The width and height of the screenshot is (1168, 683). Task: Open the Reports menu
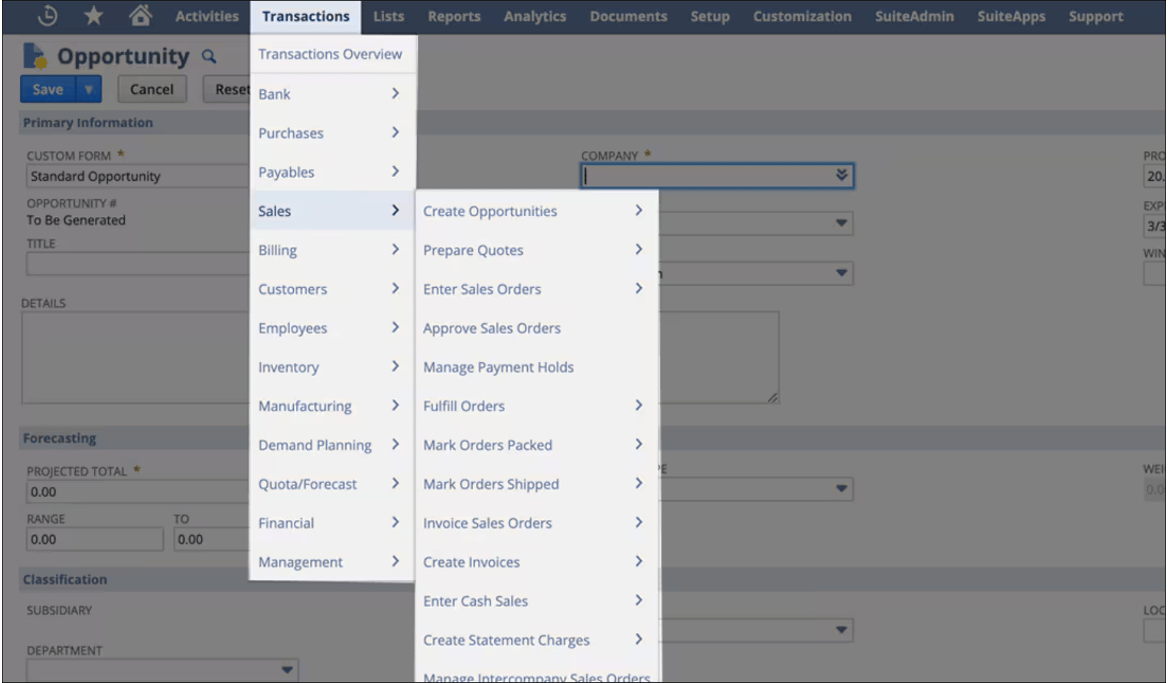tap(454, 16)
